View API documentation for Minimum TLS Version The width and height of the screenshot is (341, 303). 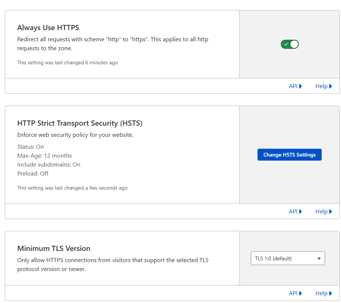(x=293, y=293)
